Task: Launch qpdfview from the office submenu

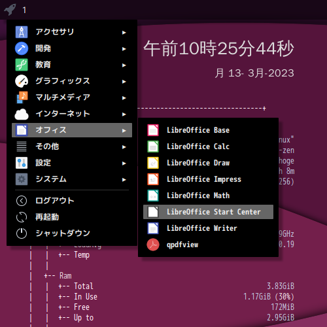Action: click(208, 245)
